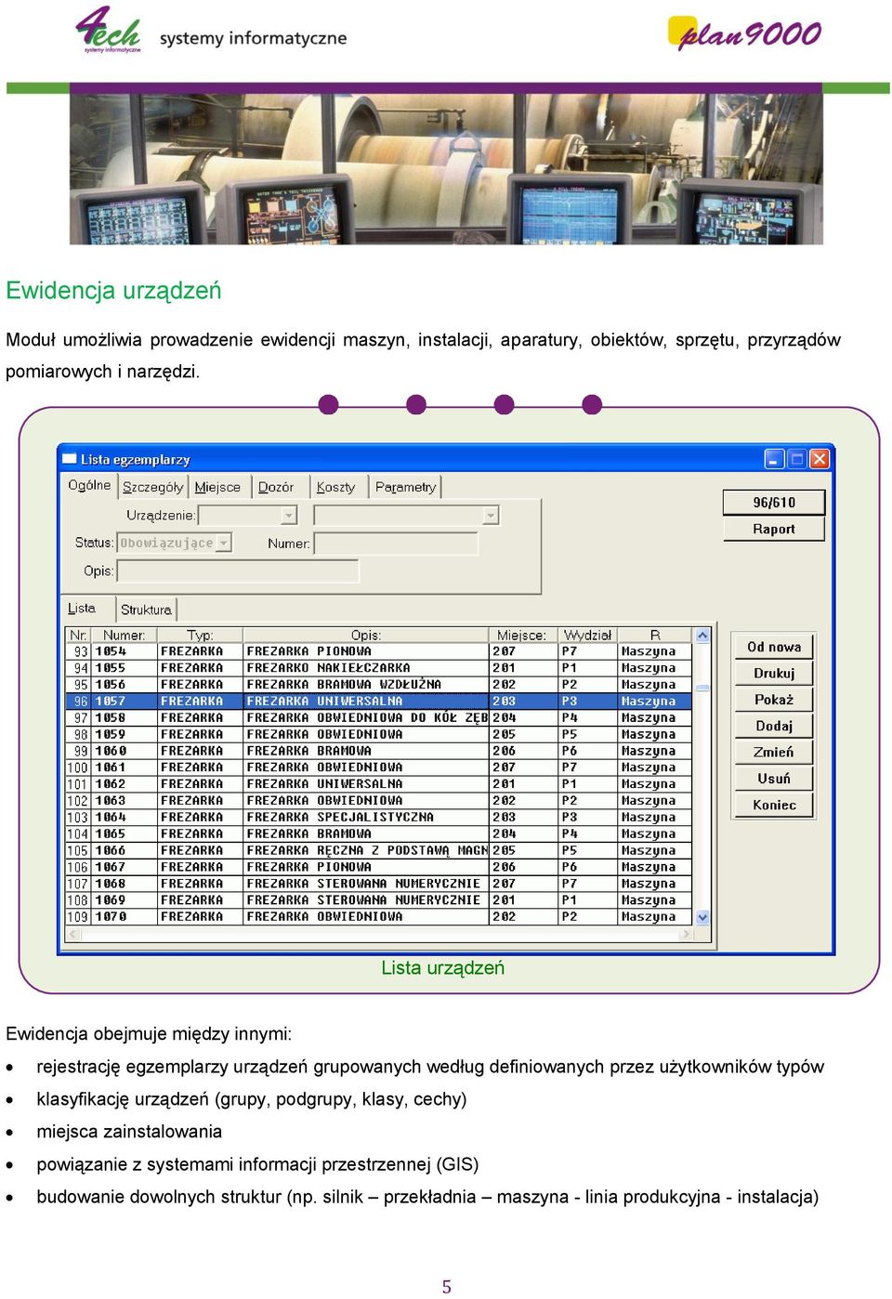Click the Wydział column header
The height and width of the screenshot is (1299, 892).
[x=587, y=636]
